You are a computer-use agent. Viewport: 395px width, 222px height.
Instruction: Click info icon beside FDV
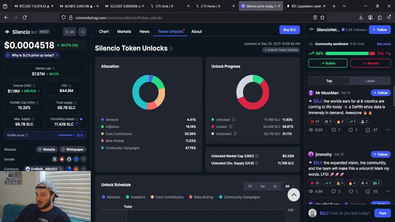70,85
